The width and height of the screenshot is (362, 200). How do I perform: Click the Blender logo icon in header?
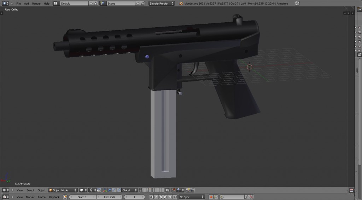tap(181, 3)
